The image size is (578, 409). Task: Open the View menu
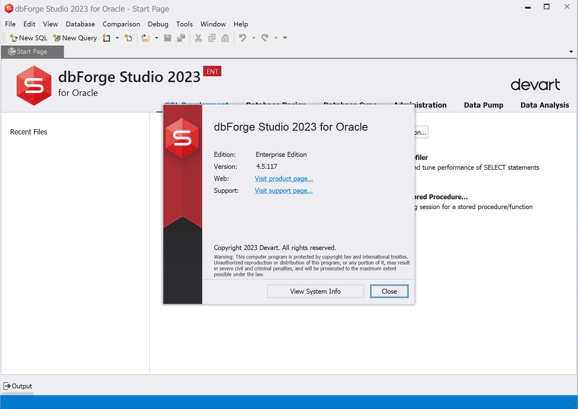coord(50,24)
